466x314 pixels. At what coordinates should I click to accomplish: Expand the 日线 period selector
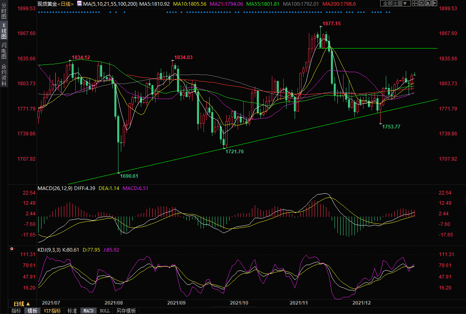[x=22, y=304]
